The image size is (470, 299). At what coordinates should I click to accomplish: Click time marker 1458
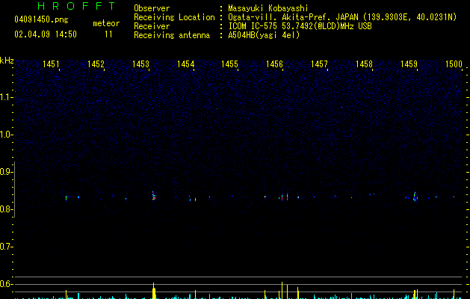pyautogui.click(x=364, y=64)
